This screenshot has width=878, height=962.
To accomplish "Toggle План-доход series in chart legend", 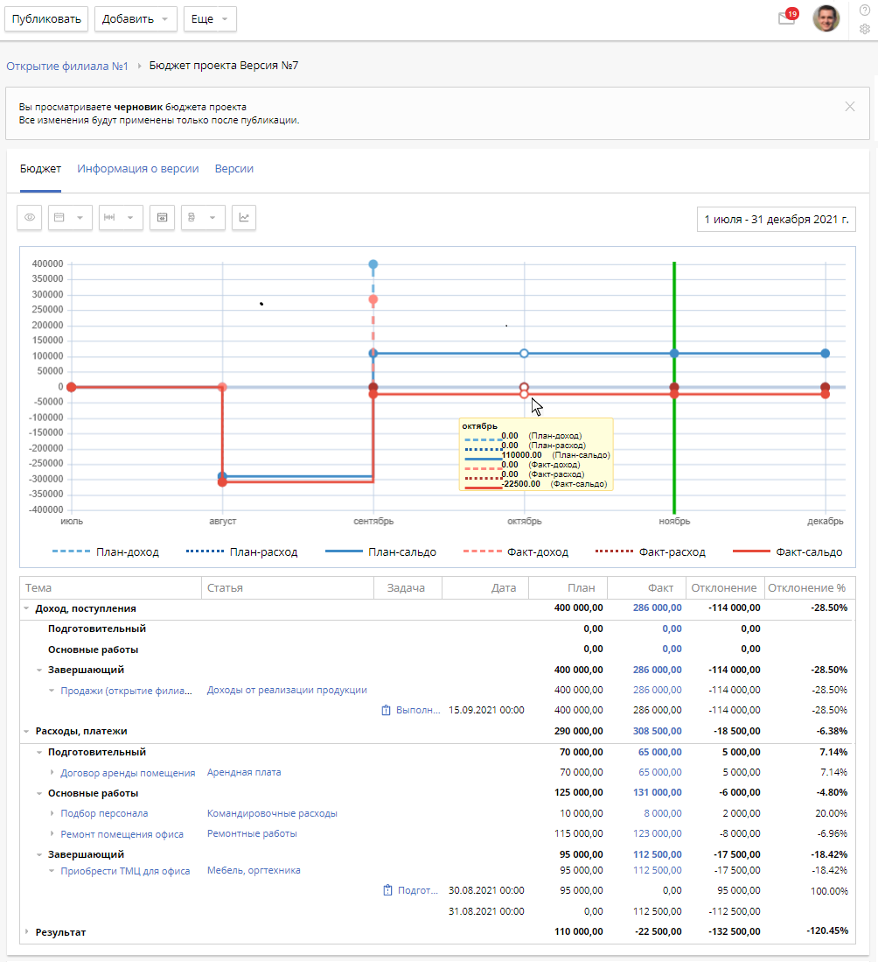I will [106, 552].
